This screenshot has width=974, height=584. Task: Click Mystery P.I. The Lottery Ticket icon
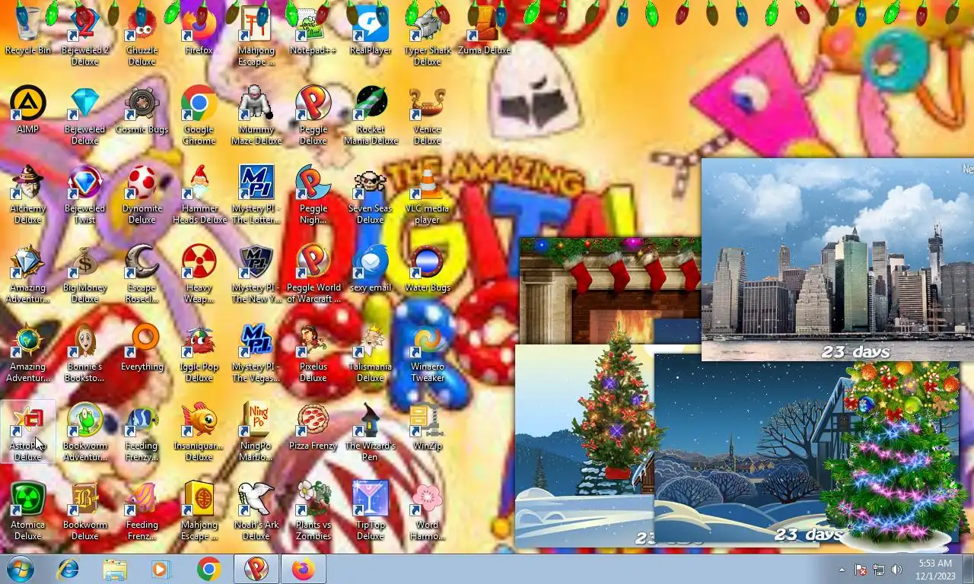click(256, 194)
